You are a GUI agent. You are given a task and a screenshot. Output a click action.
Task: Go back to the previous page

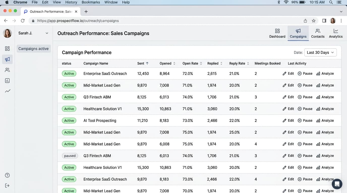(x=6, y=21)
